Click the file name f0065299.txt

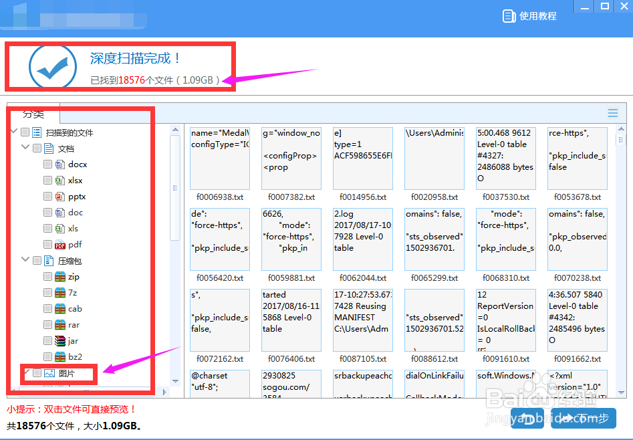tap(434, 278)
